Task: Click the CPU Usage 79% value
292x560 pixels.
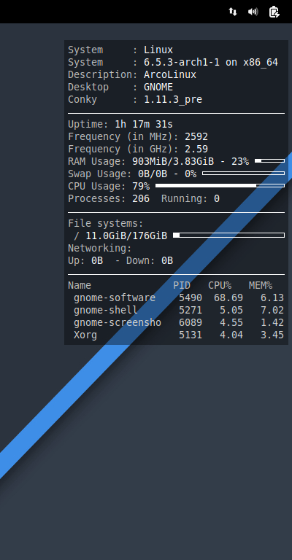Action: pyautogui.click(x=141, y=186)
